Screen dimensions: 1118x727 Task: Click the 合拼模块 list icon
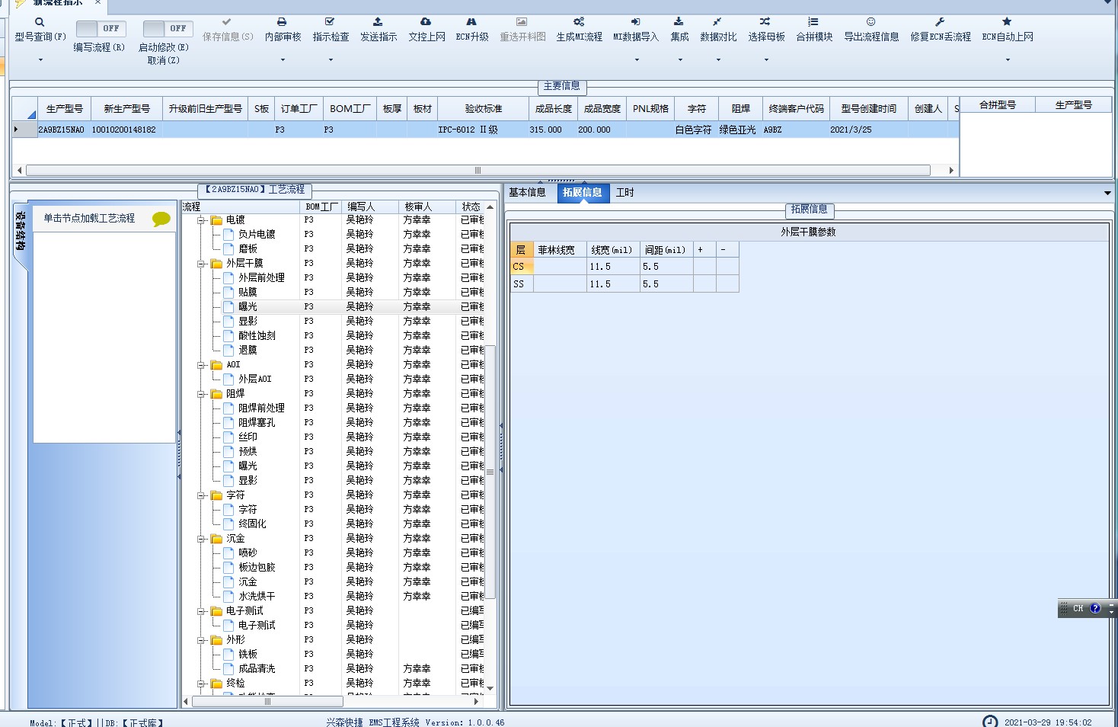(814, 22)
